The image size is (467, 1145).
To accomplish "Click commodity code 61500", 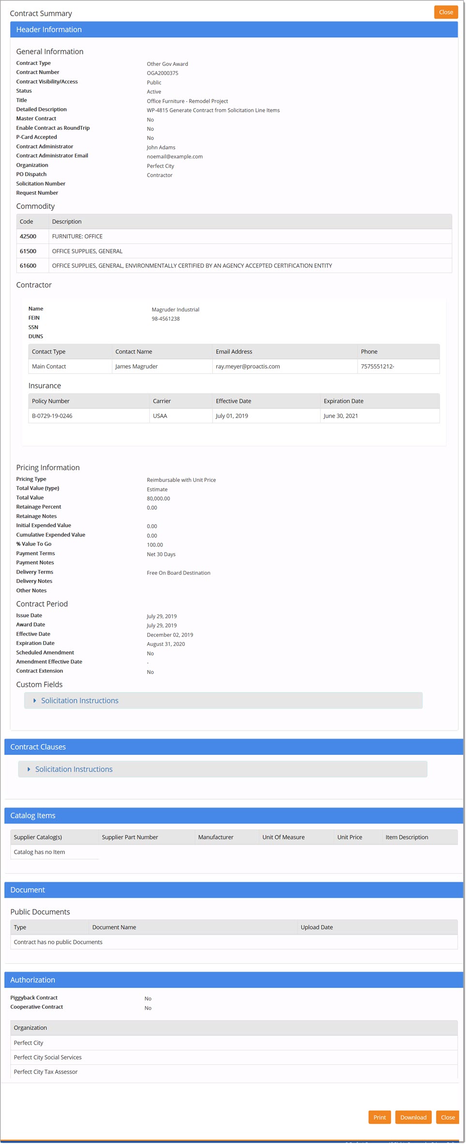I will click(x=28, y=251).
